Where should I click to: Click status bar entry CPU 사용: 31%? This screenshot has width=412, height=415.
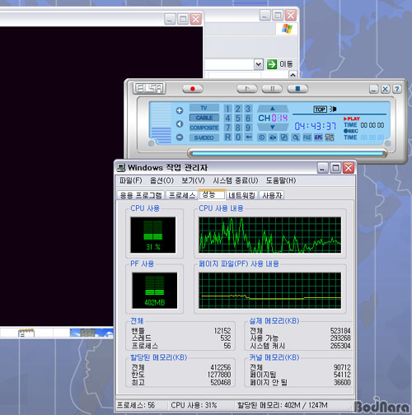click(x=194, y=405)
